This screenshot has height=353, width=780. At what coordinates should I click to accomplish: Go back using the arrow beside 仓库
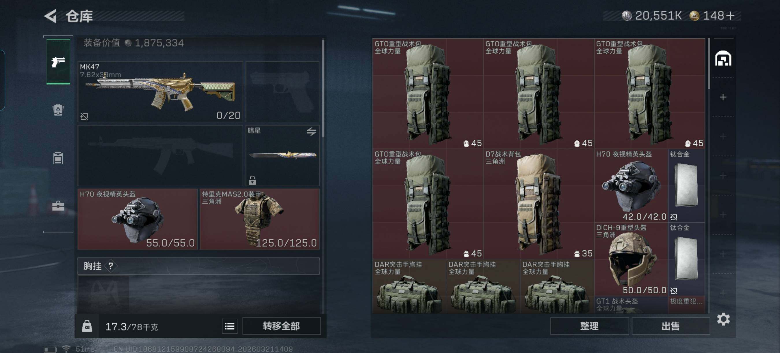coord(51,16)
